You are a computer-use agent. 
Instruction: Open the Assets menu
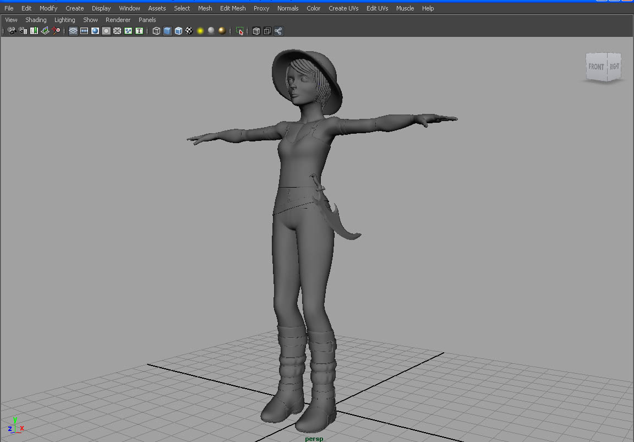point(157,8)
